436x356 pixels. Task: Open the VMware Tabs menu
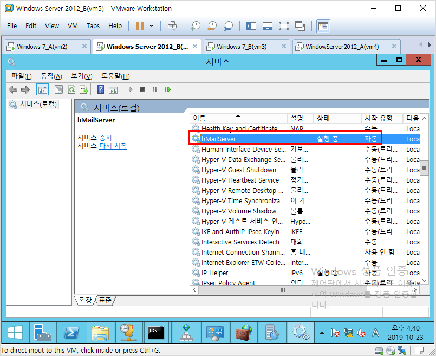click(93, 26)
